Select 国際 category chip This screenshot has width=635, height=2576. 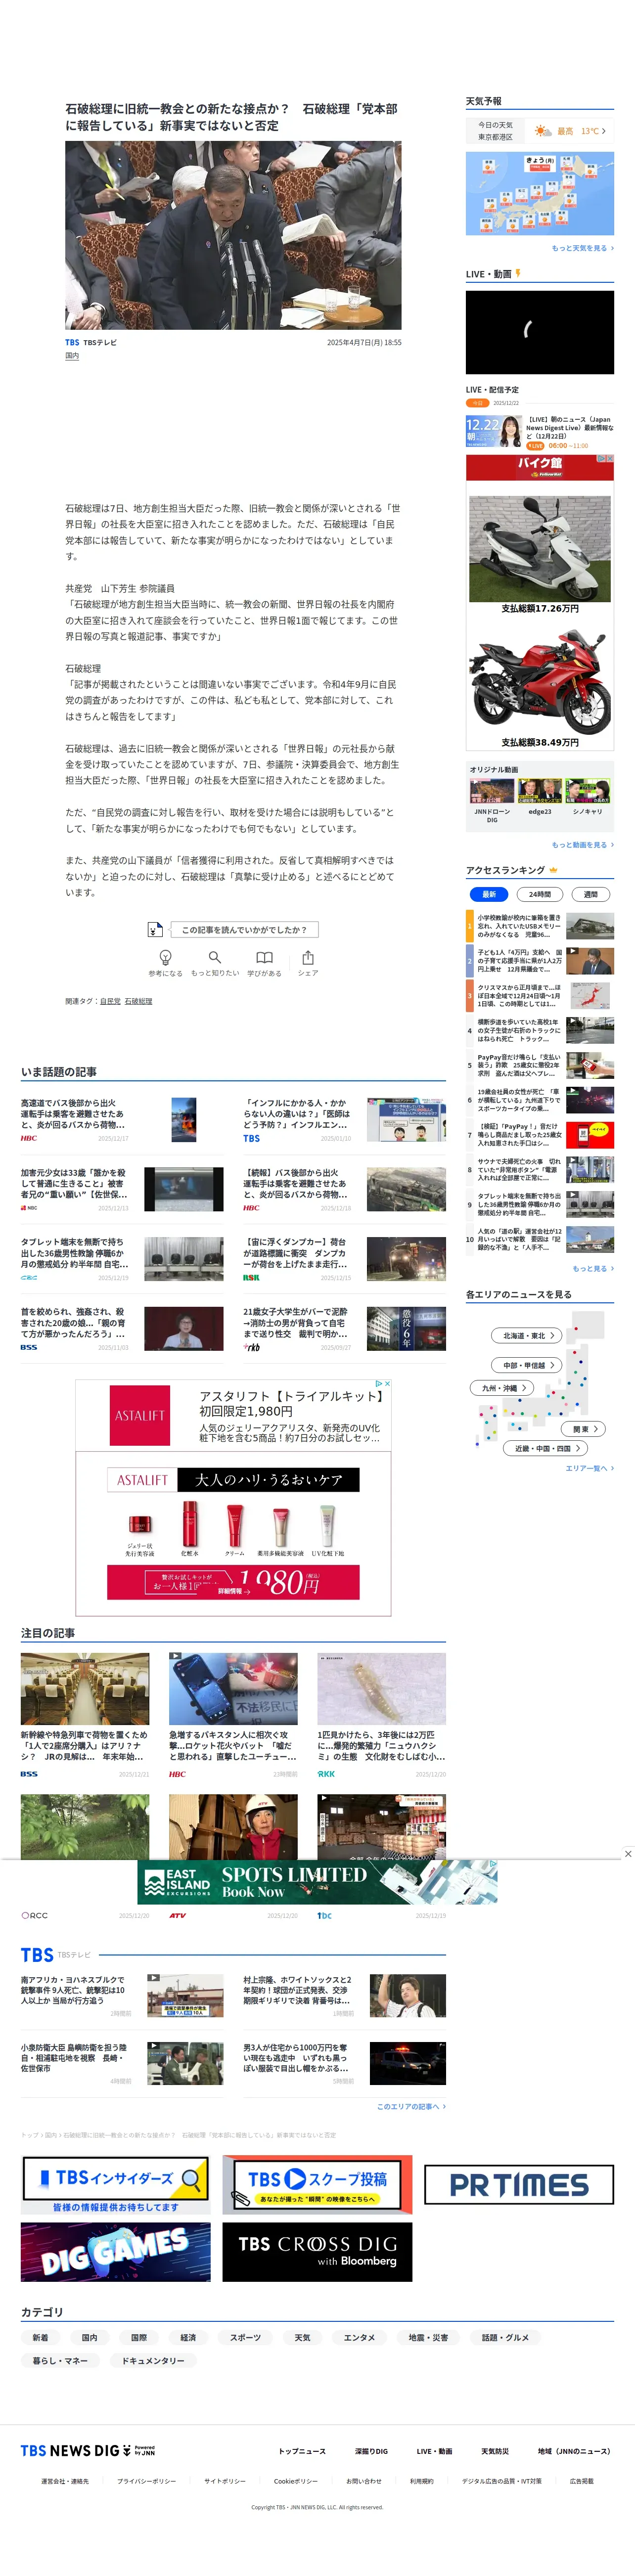click(x=139, y=2337)
